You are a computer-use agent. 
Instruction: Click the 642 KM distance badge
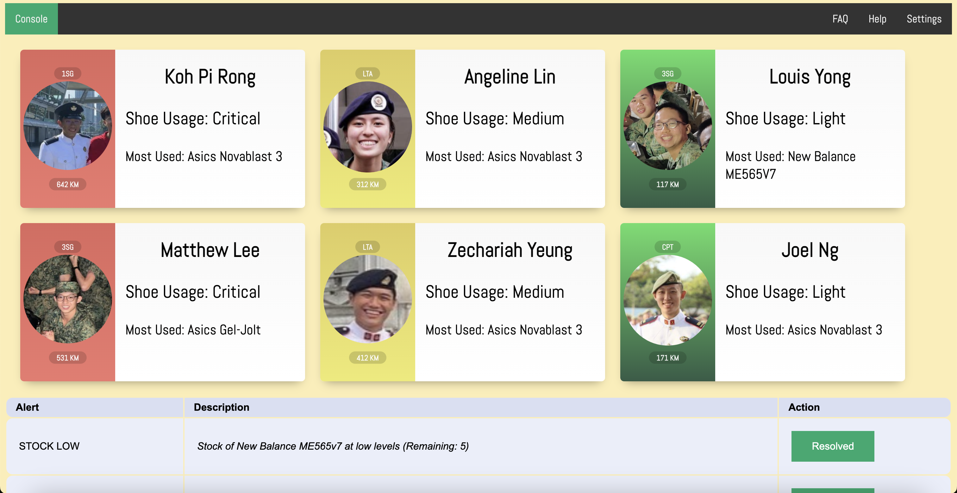click(x=68, y=184)
